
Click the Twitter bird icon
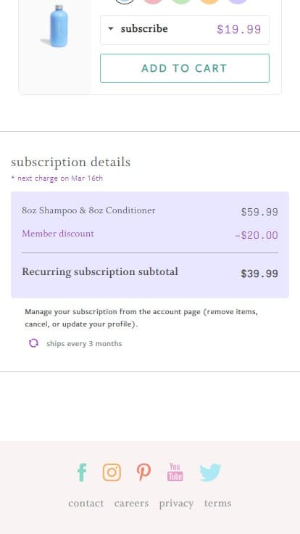pos(210,472)
